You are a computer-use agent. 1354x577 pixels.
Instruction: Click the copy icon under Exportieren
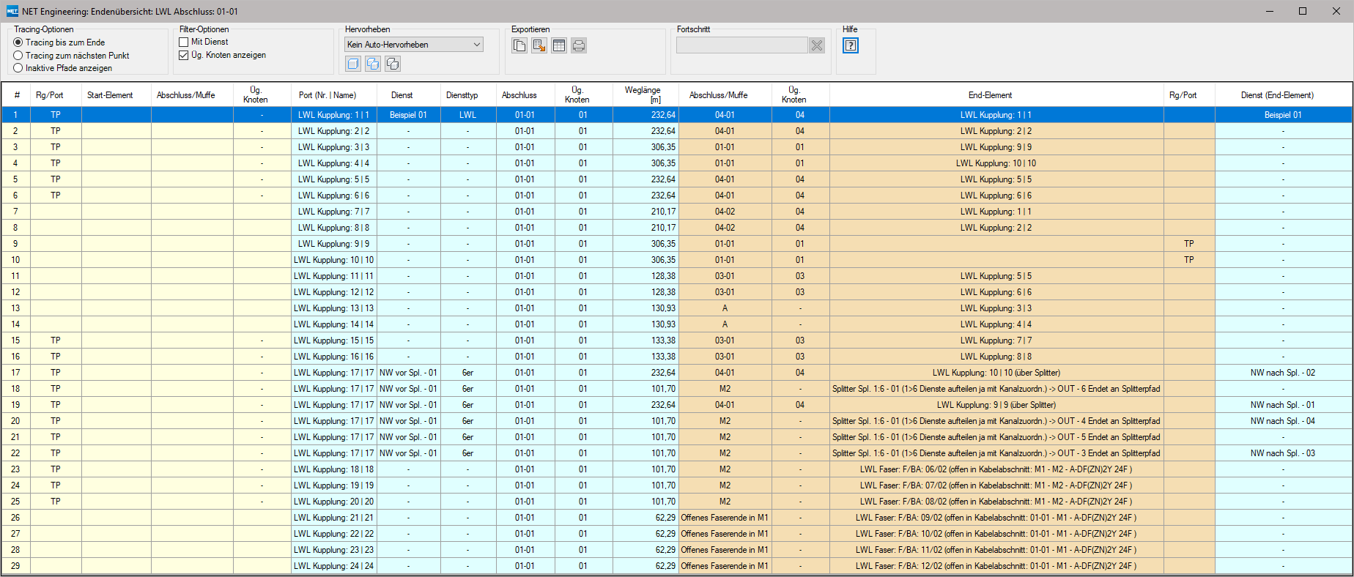(519, 45)
